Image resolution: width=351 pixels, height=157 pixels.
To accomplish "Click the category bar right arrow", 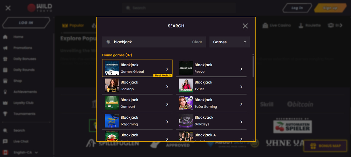I will [x=341, y=25].
